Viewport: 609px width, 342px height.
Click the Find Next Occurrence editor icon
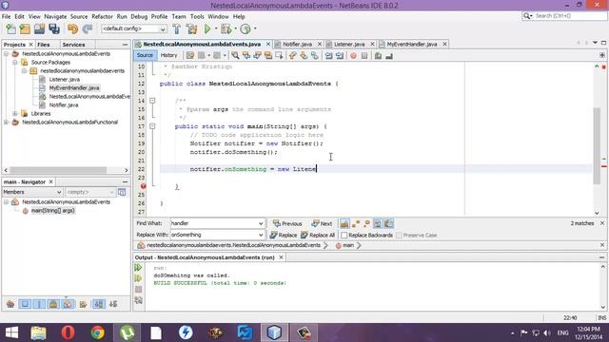point(257,55)
